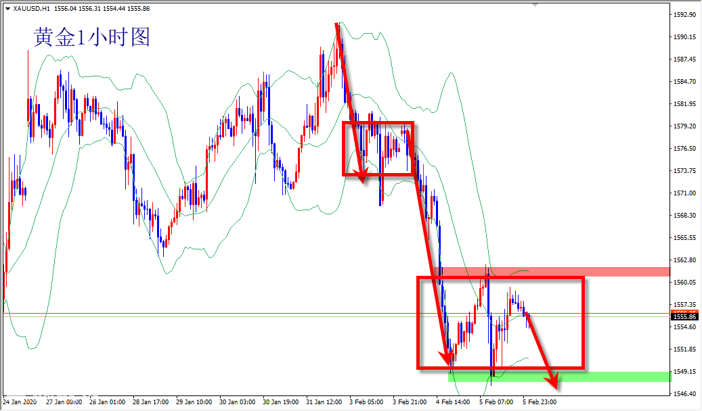Click the arrowhead inside the upper red rectangle

pyautogui.click(x=360, y=177)
